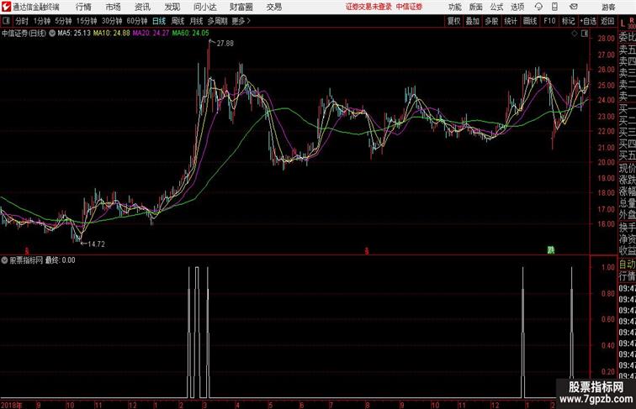Click the green 跌 marker on the chart
Screen dimensions: 636x409
[x=550, y=250]
